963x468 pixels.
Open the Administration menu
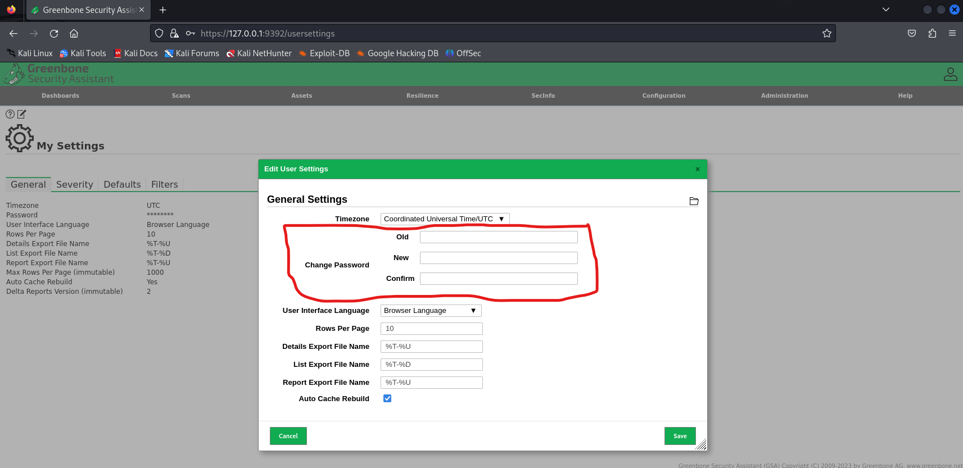(784, 96)
